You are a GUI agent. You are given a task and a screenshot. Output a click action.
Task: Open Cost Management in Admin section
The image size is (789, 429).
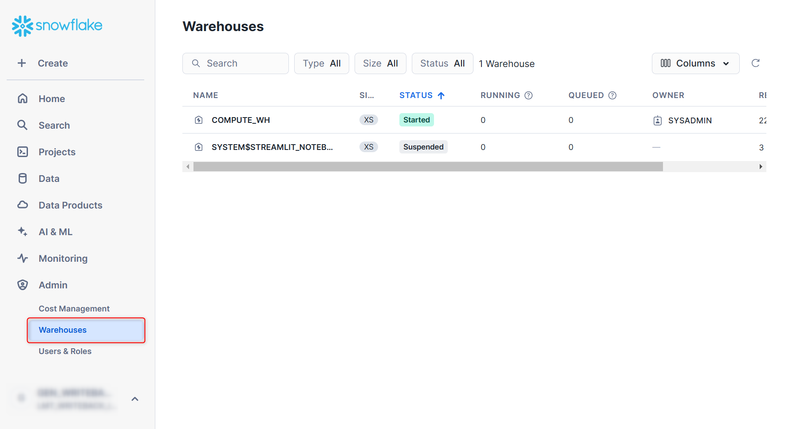pos(74,309)
